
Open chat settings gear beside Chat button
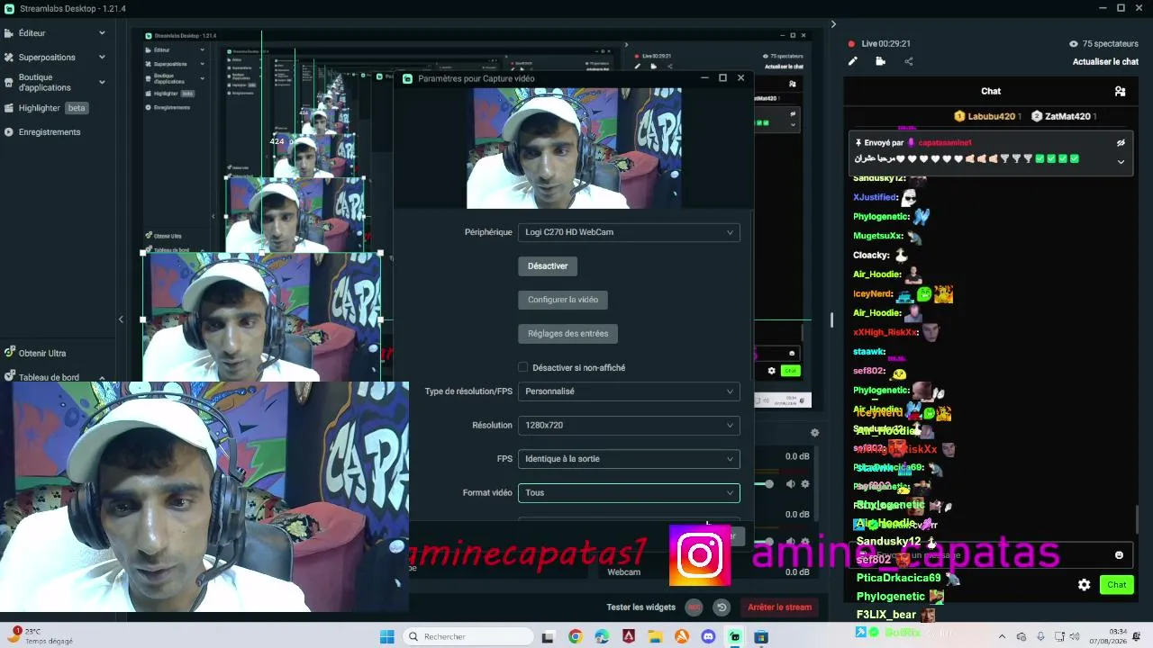[1085, 585]
